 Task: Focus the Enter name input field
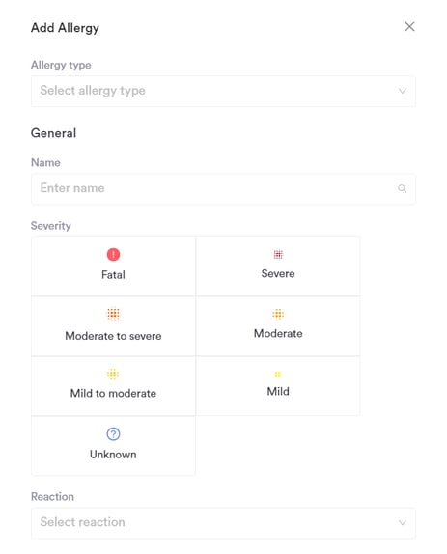223,188
